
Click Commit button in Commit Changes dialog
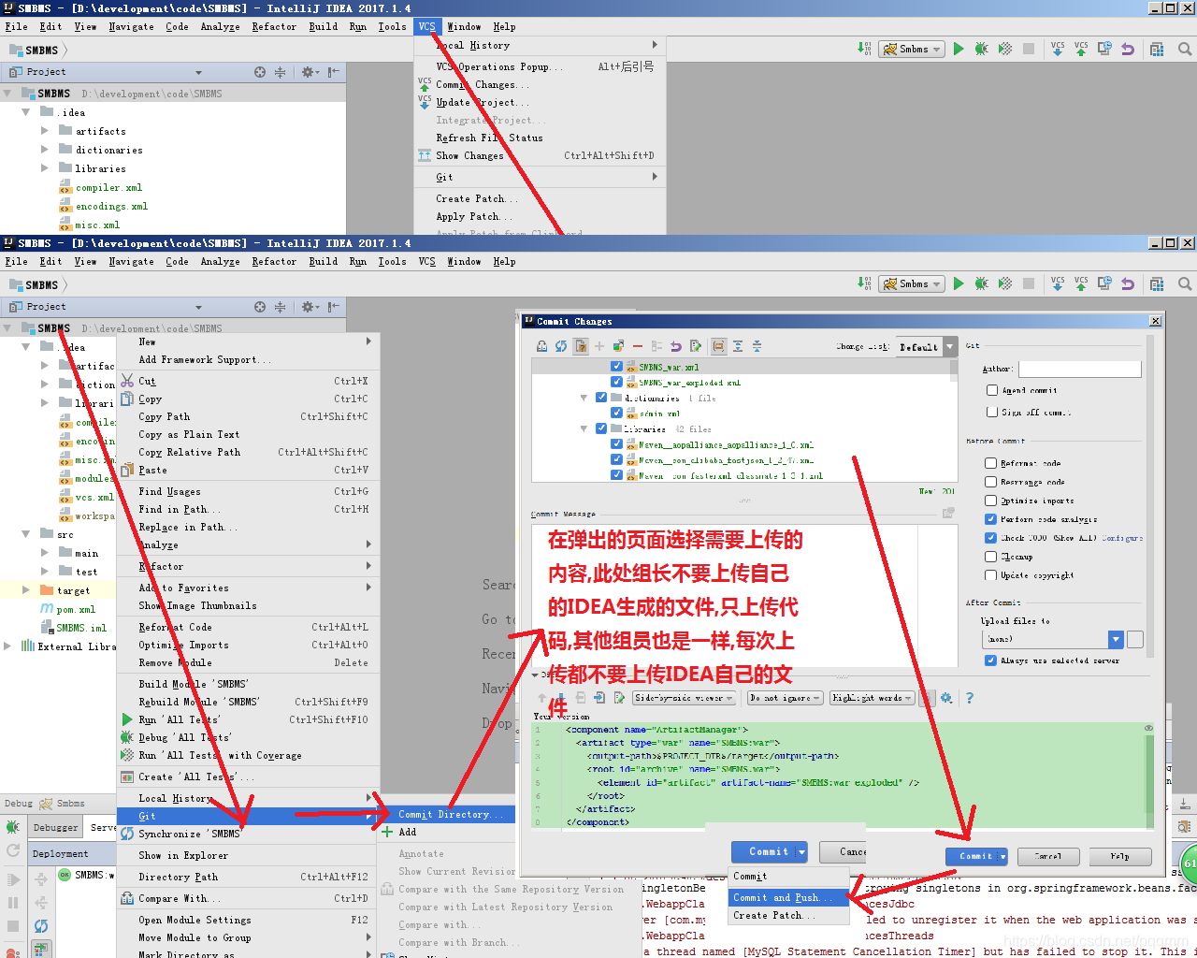coord(976,856)
